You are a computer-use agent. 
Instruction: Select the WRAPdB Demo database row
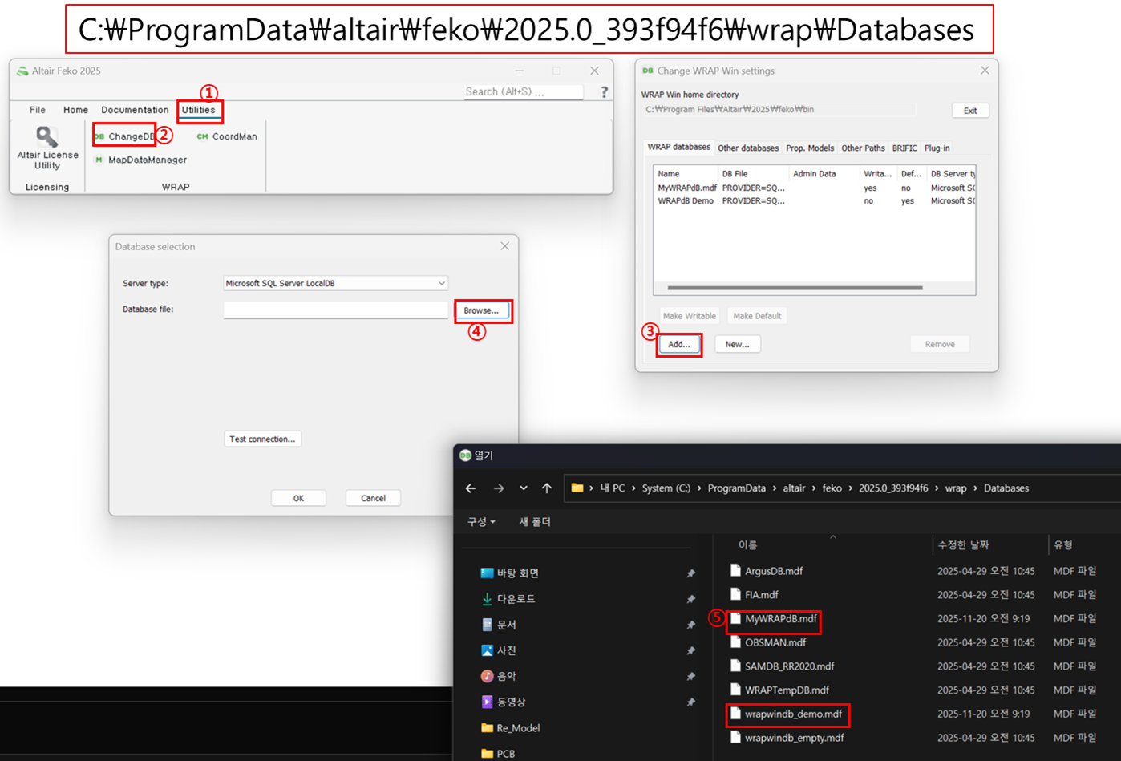(x=815, y=201)
